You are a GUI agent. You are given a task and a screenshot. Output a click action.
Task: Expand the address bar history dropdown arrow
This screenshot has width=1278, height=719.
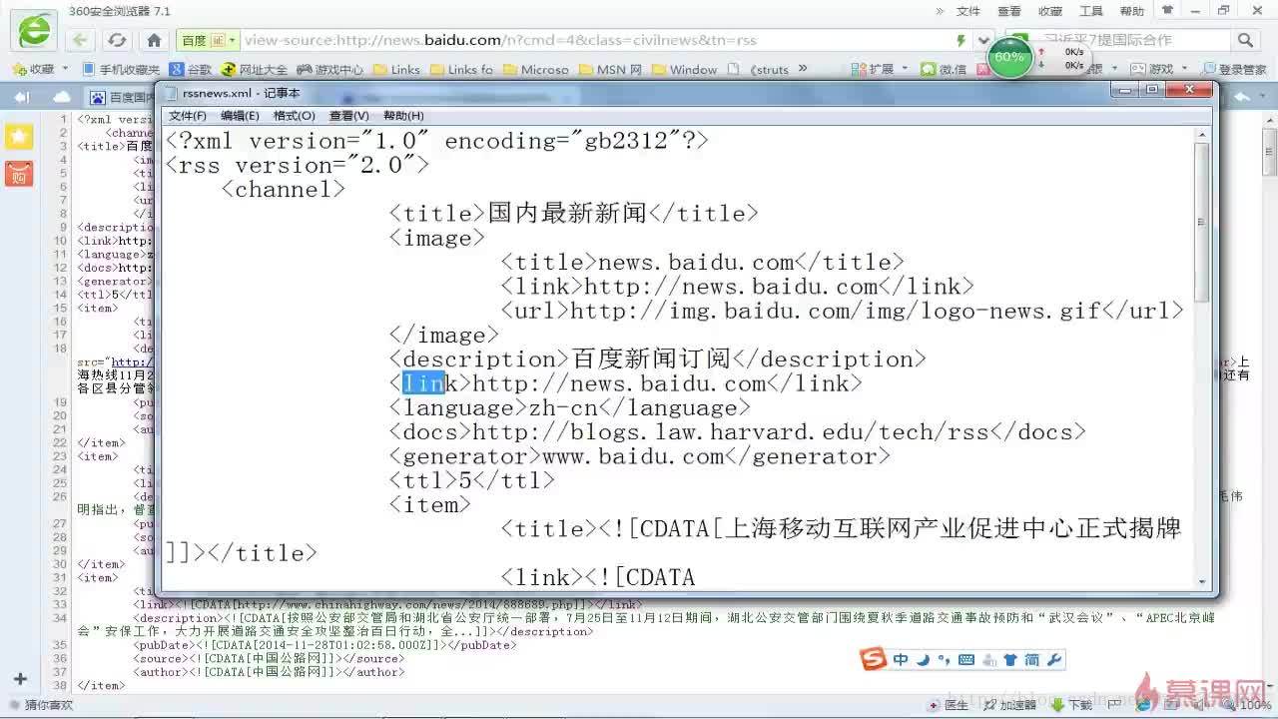pyautogui.click(x=984, y=41)
